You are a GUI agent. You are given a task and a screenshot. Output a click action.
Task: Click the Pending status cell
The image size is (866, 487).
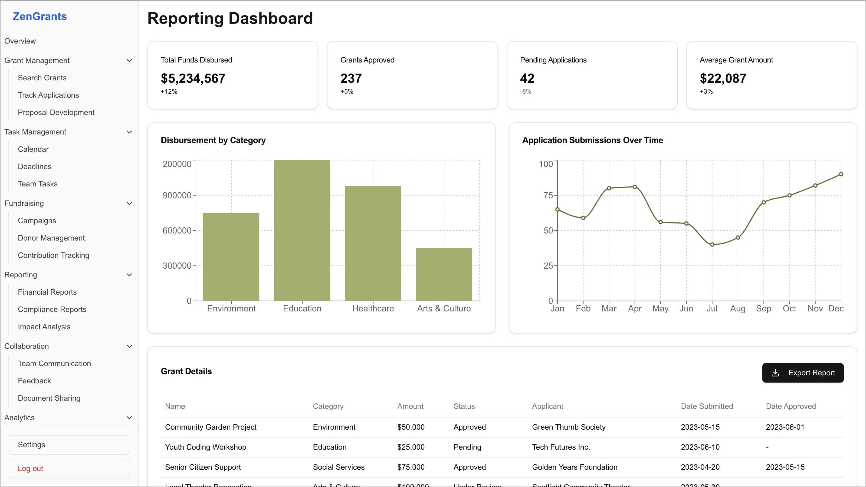tap(467, 447)
